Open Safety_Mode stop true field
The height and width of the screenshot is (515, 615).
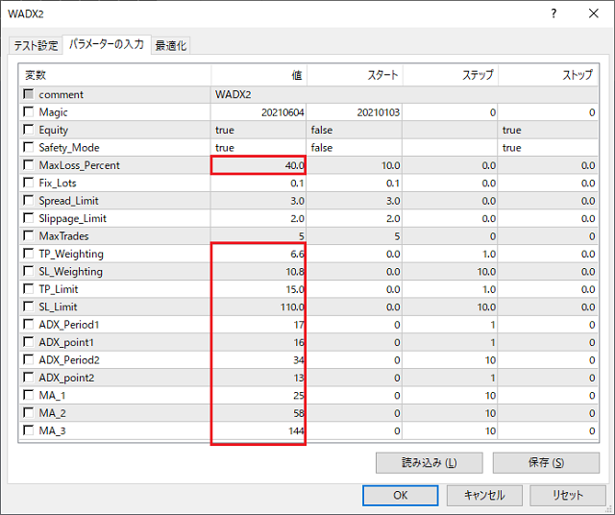[x=548, y=147]
